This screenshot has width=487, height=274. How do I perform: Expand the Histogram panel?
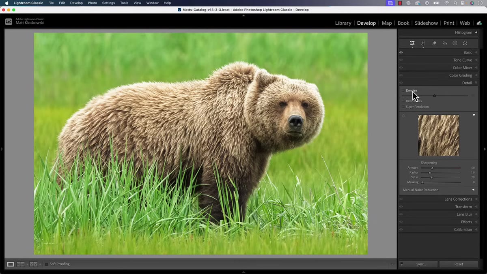[476, 32]
